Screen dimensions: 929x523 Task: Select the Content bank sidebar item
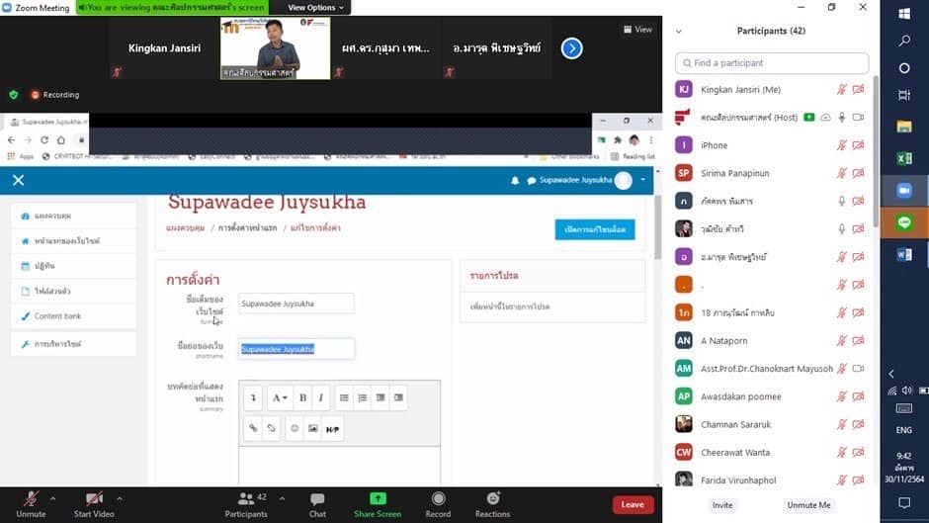57,316
